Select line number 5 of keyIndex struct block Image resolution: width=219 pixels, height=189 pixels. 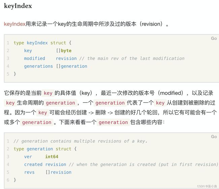click(x=8, y=74)
